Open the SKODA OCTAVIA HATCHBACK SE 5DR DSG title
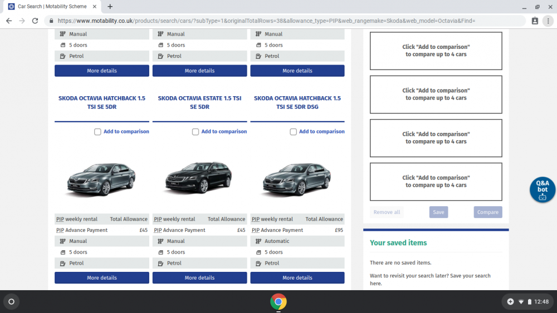This screenshot has width=557, height=313. point(297,102)
